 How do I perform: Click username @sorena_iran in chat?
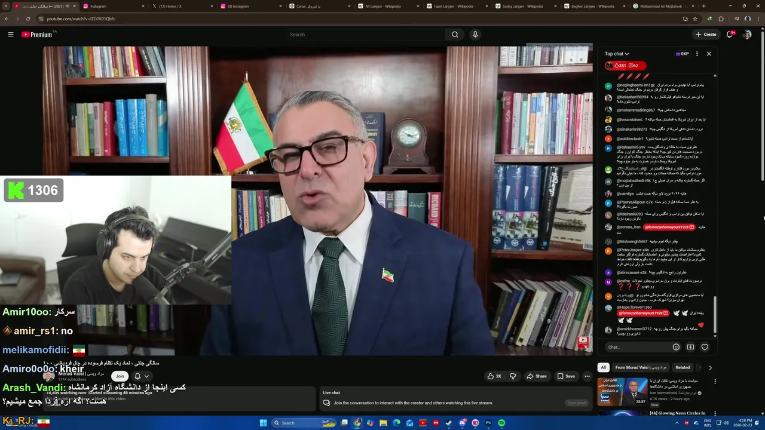[x=628, y=227]
